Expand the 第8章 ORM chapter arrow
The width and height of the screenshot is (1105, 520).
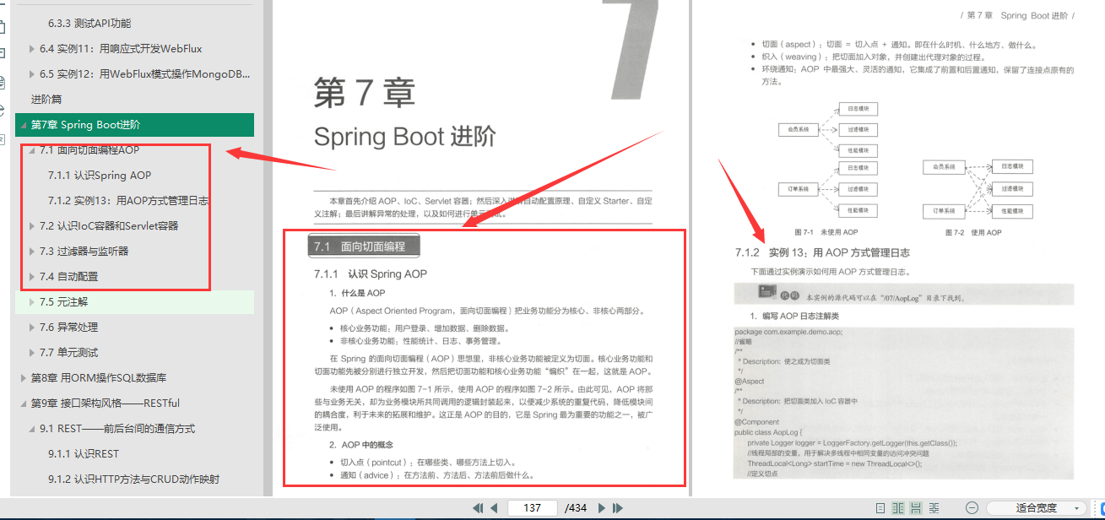point(23,378)
